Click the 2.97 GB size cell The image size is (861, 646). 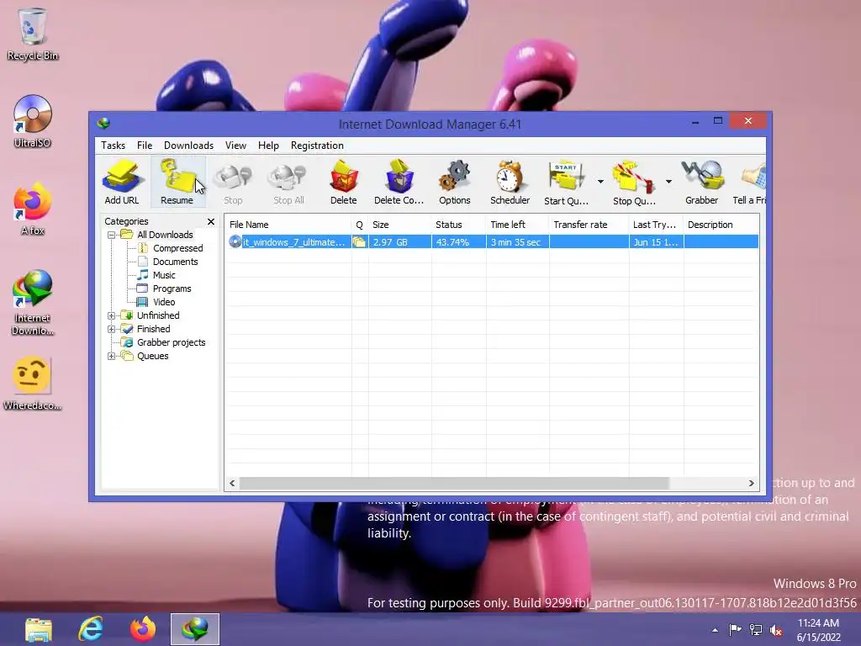(399, 242)
